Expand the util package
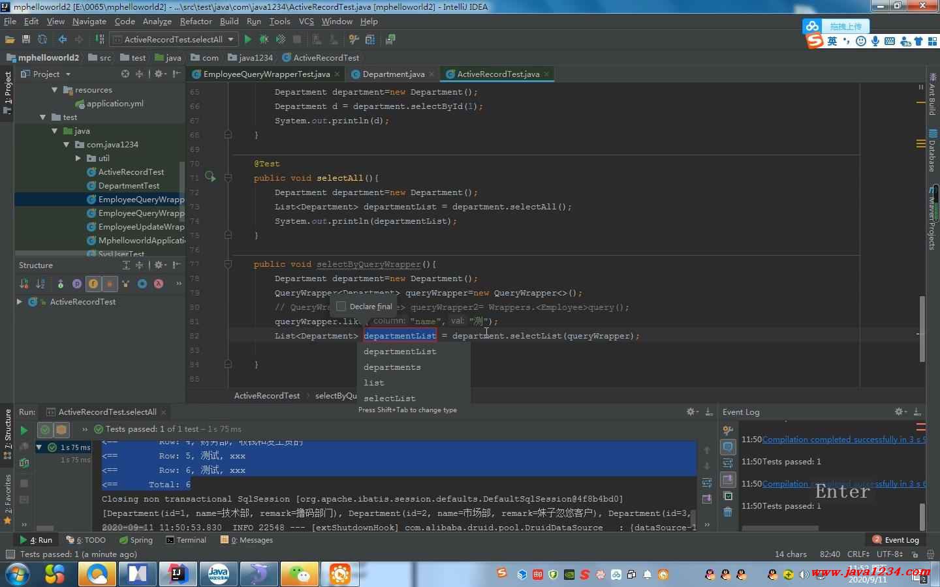 click(78, 158)
